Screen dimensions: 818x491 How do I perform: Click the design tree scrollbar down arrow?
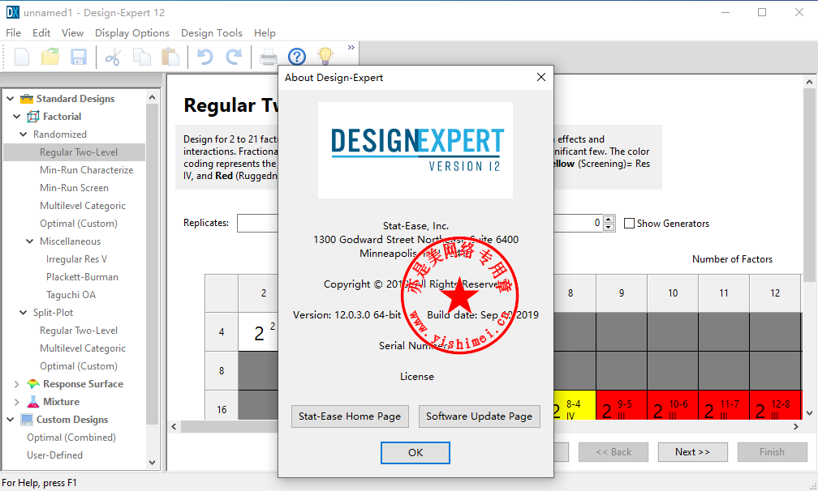pyautogui.click(x=152, y=462)
